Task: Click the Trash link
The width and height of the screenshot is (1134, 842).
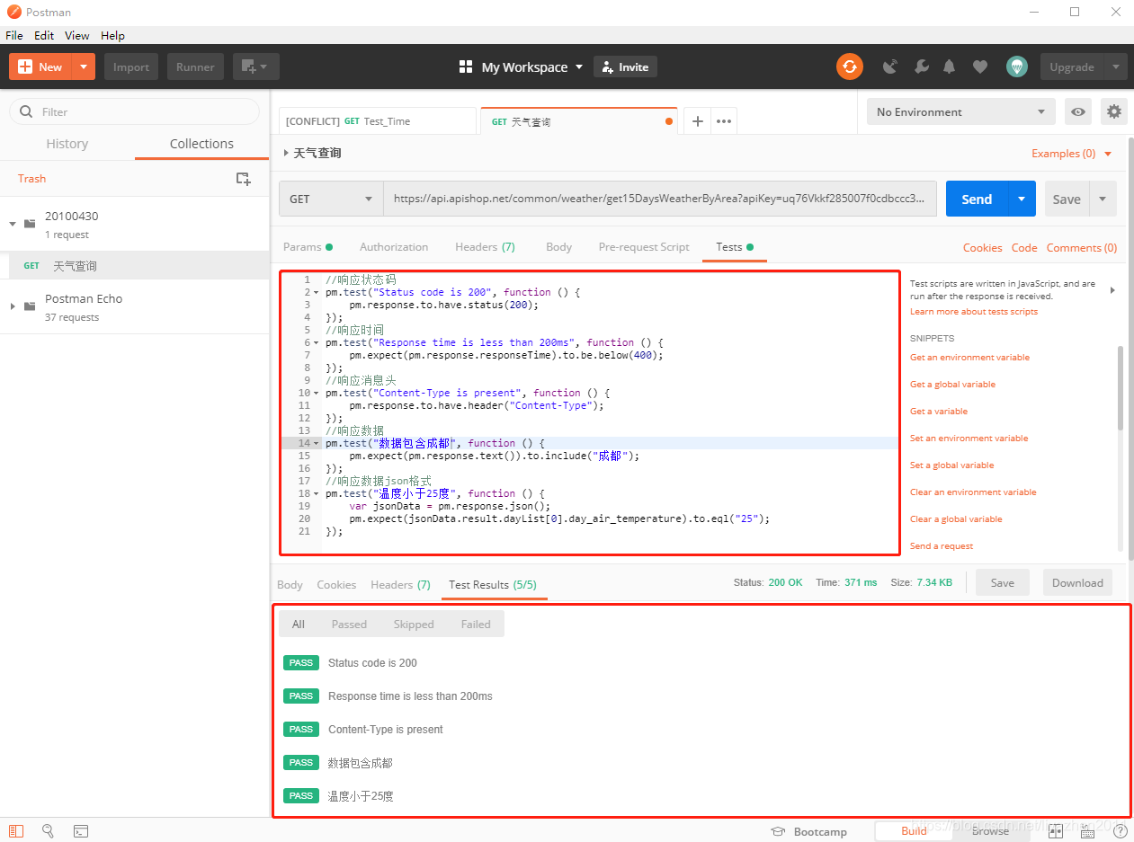Action: (x=31, y=179)
